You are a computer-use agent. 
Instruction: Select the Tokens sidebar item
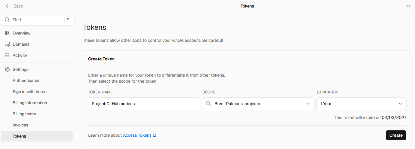click(19, 136)
